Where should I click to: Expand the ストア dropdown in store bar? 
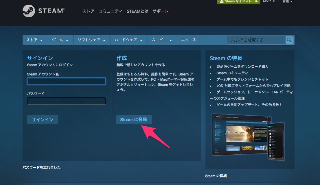point(35,40)
